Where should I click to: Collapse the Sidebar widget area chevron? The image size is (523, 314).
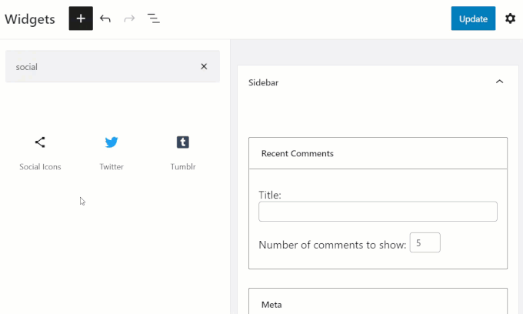tap(499, 82)
